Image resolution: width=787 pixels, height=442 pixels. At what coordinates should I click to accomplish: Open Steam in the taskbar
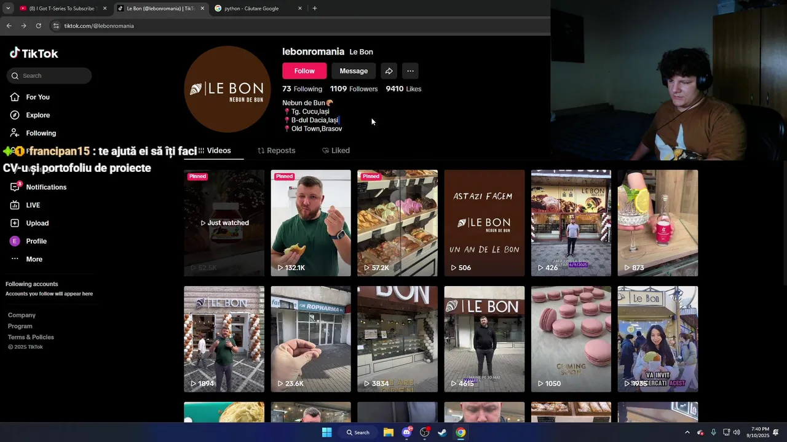pos(442,432)
